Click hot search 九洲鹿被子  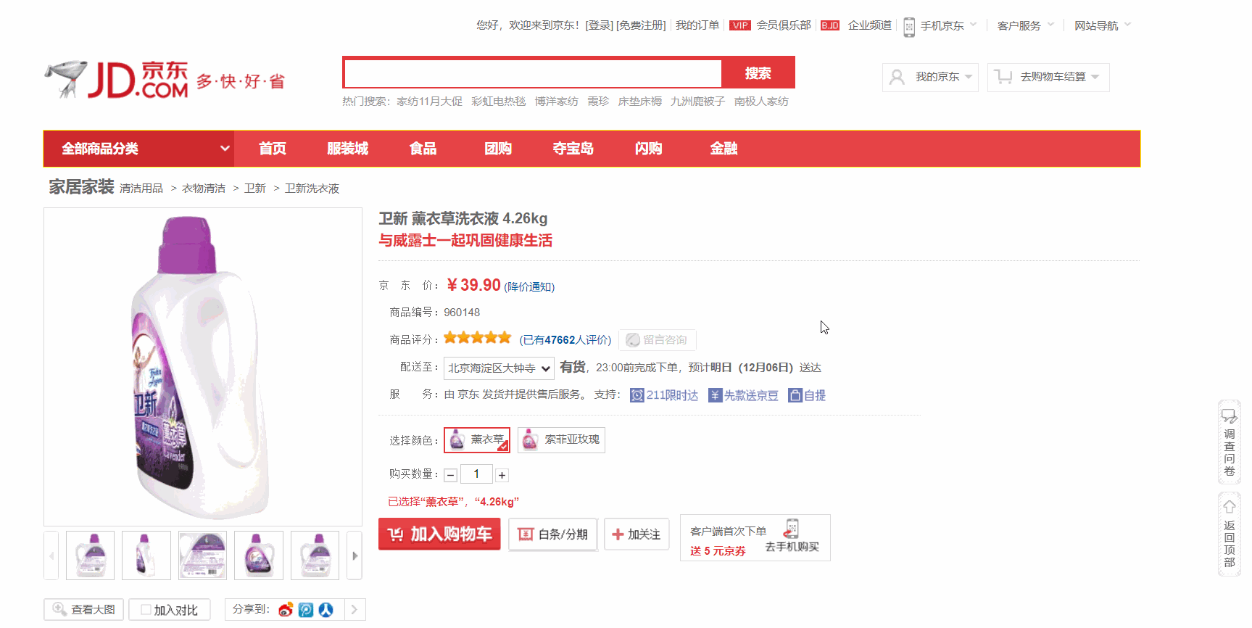pos(697,102)
